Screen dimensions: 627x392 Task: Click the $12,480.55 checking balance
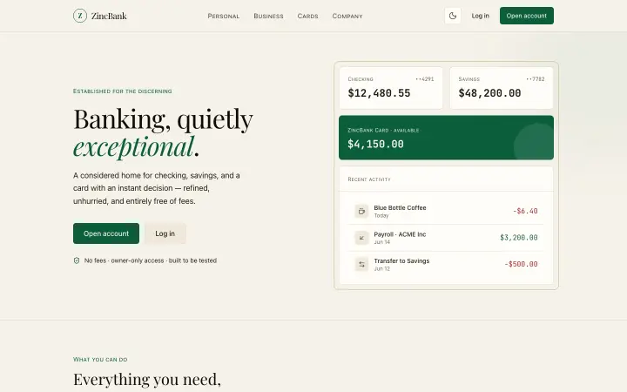379,93
